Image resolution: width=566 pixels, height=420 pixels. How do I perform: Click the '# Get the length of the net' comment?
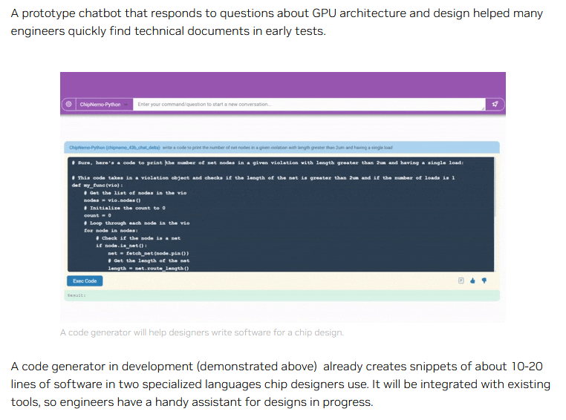(x=149, y=261)
